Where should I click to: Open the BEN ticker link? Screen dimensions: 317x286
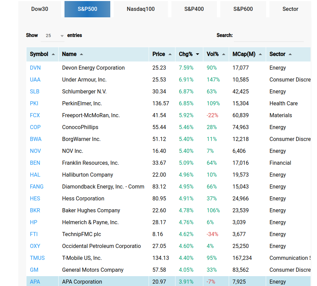35,163
